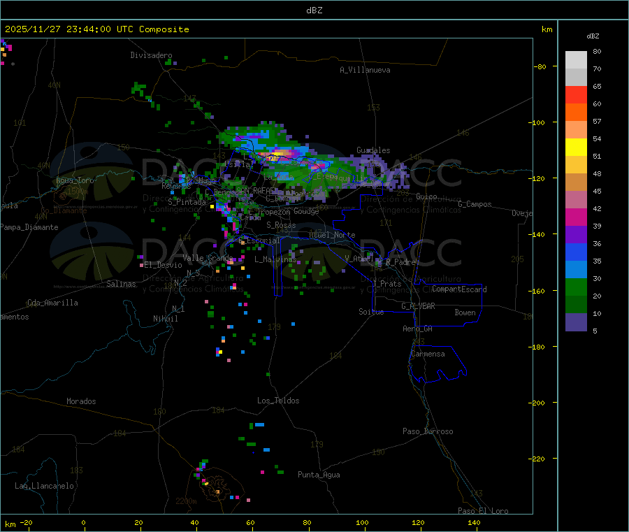This screenshot has height=532, width=629.
Task: Click the 80 dBZ white legend swatch
Action: click(576, 60)
